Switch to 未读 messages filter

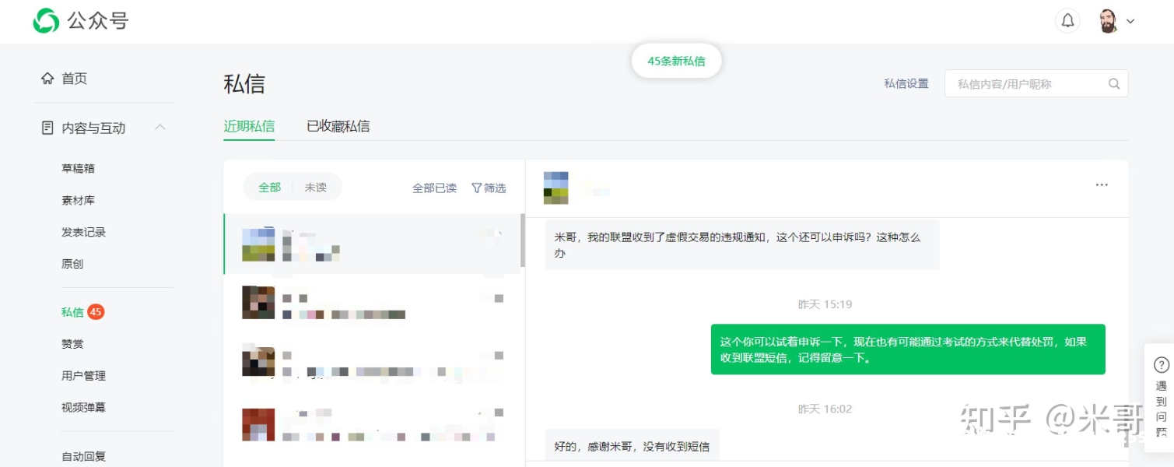(315, 188)
